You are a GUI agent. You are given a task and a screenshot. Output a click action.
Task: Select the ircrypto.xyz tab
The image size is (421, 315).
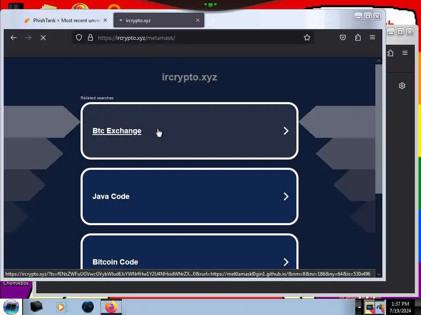coord(159,21)
